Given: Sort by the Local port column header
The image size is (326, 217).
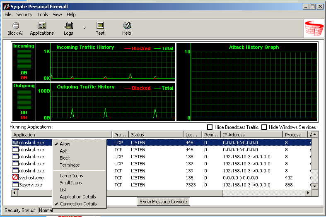Looking at the screenshot, I should click(x=193, y=135).
